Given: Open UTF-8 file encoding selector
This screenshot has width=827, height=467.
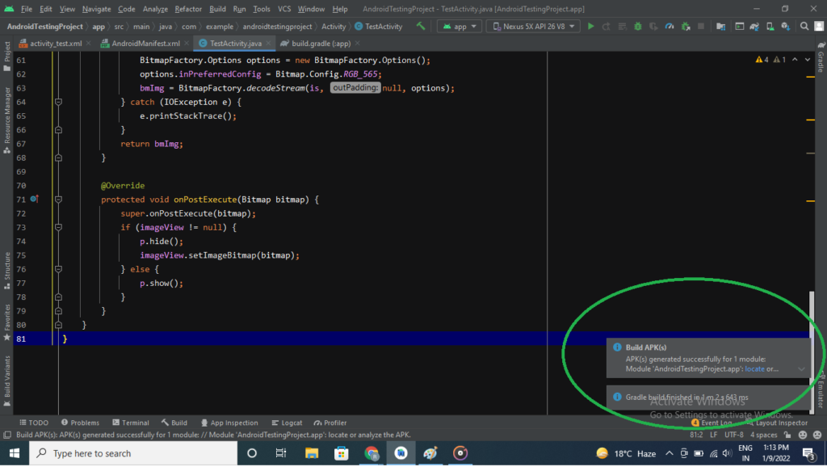Looking at the screenshot, I should 733,435.
